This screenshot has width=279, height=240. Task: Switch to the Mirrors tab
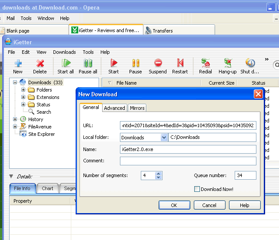137,108
